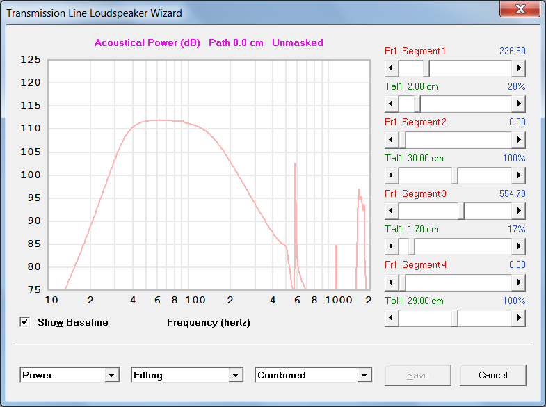The width and height of the screenshot is (546, 407).
Task: Click the Tal1 30.00 cm slider thumb
Action: click(x=455, y=175)
